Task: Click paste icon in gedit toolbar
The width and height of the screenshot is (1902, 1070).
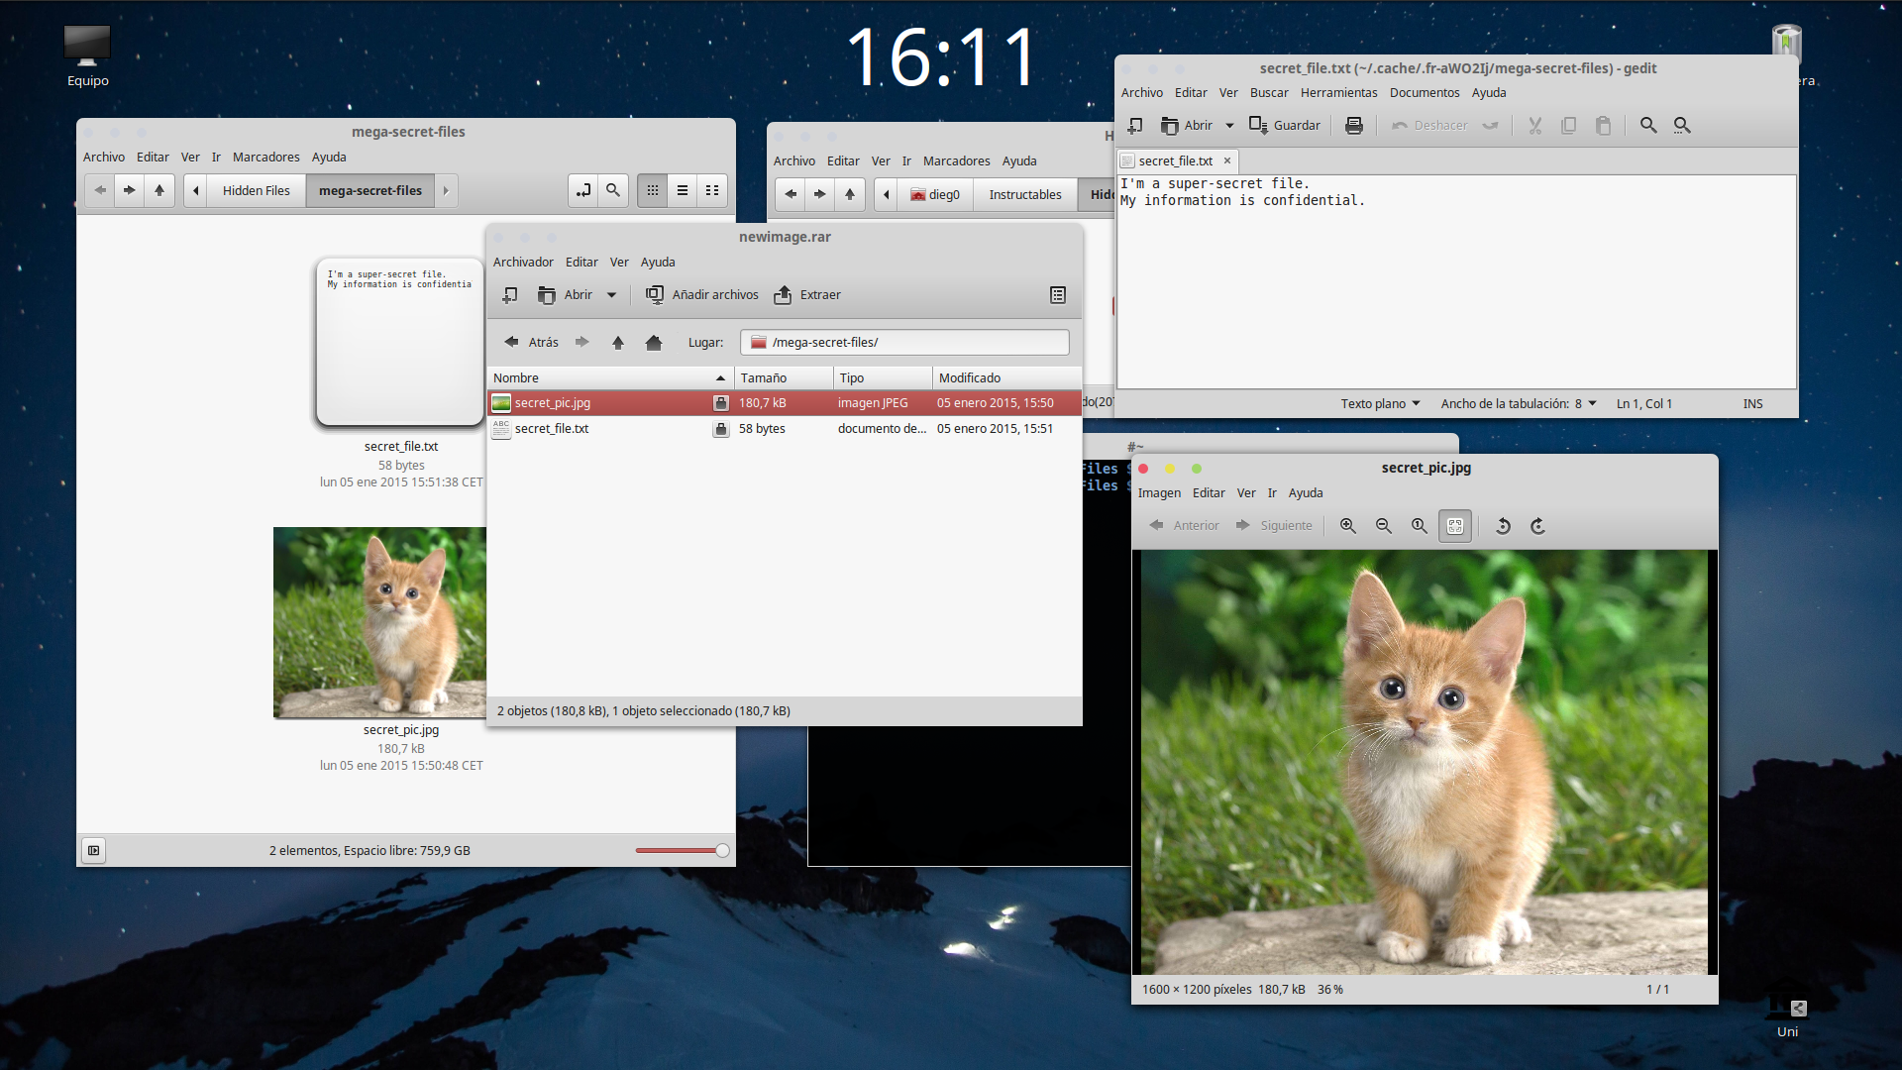Action: [1603, 125]
